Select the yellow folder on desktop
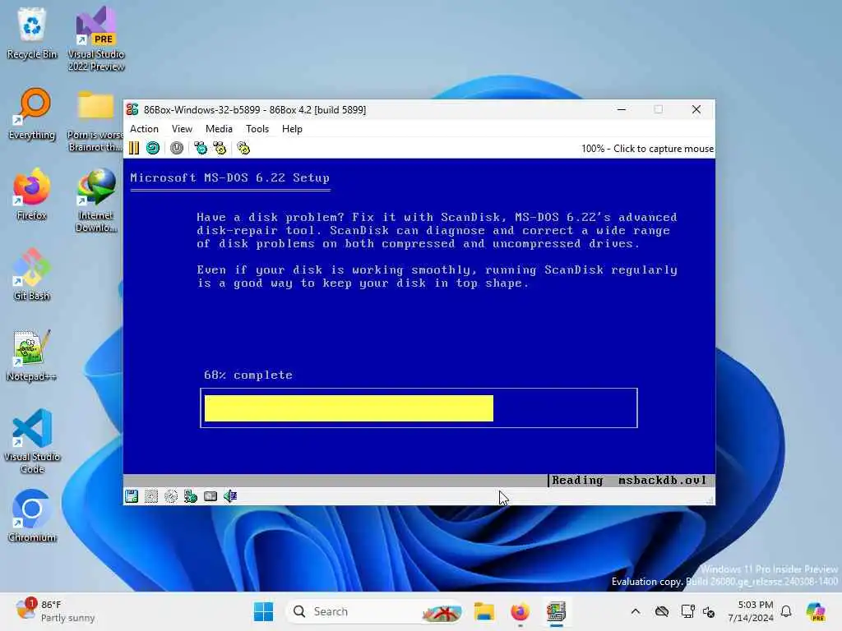The image size is (842, 631). 95,121
